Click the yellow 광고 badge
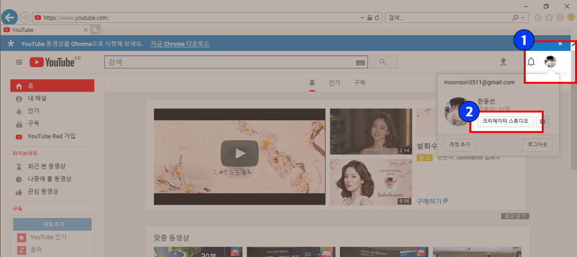Viewport: 577px width, 257px height. pyautogui.click(x=424, y=157)
